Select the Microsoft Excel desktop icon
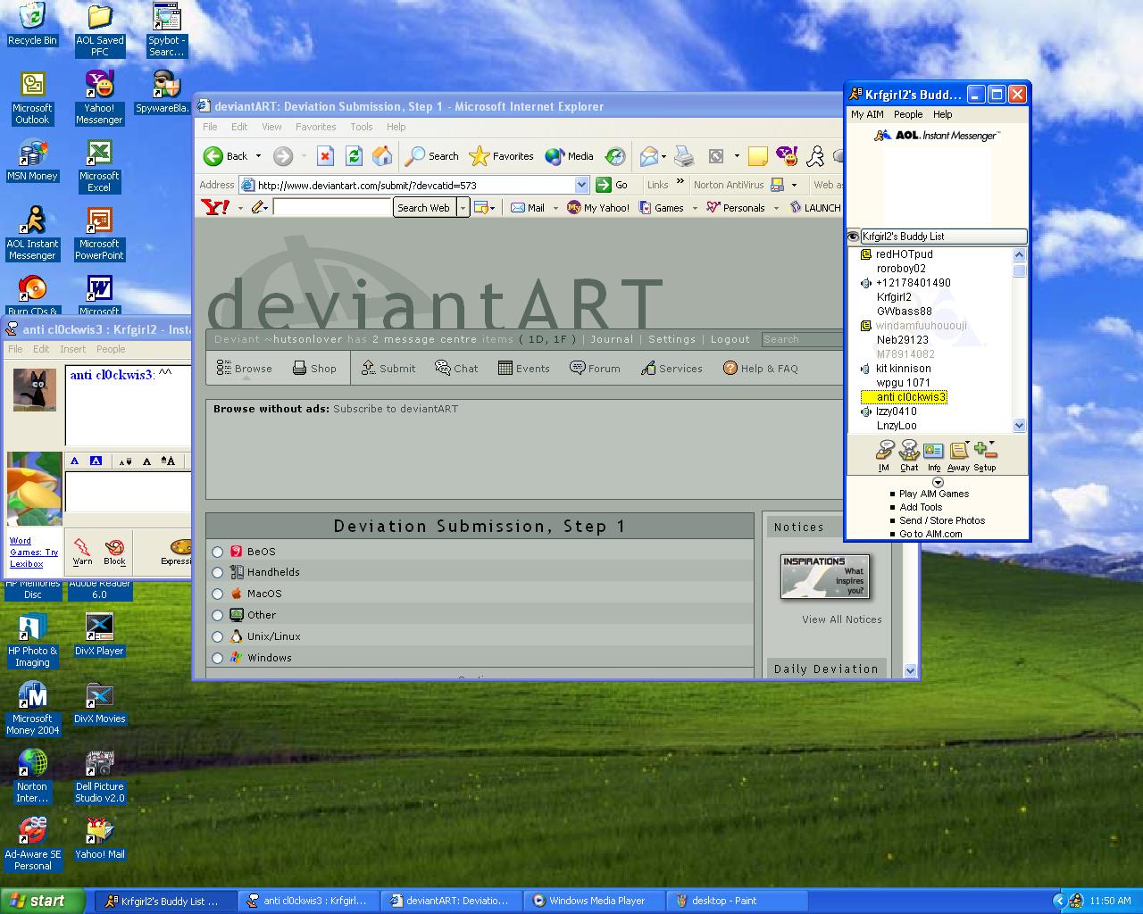This screenshot has width=1143, height=914. click(99, 166)
